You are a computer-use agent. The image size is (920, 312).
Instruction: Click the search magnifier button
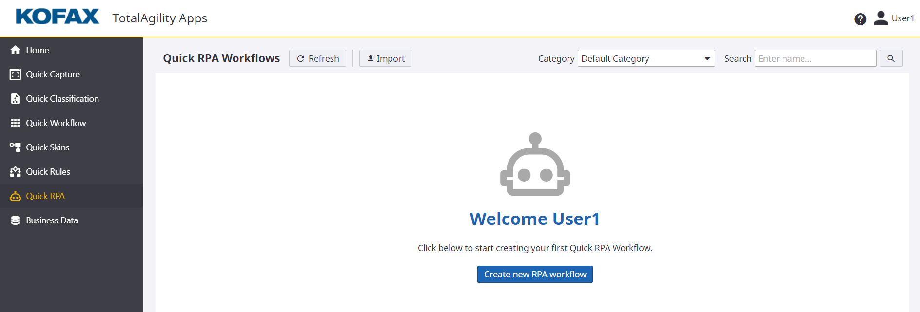coord(891,58)
